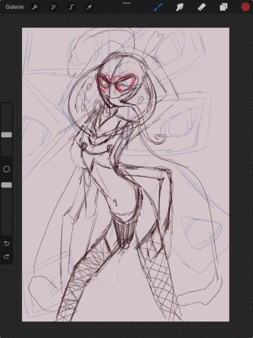Expand the three-dot menu at top center
The width and height of the screenshot is (253, 338).
pos(126,3)
